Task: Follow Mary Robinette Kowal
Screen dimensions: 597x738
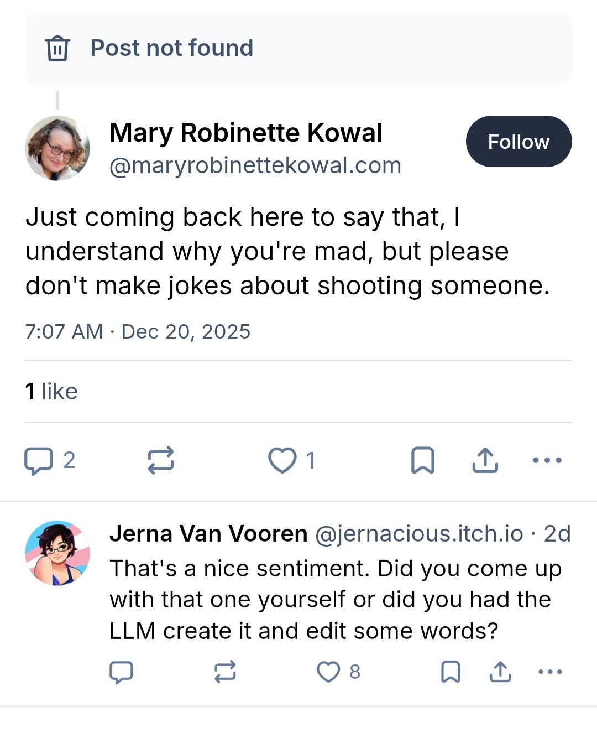Action: coord(519,142)
